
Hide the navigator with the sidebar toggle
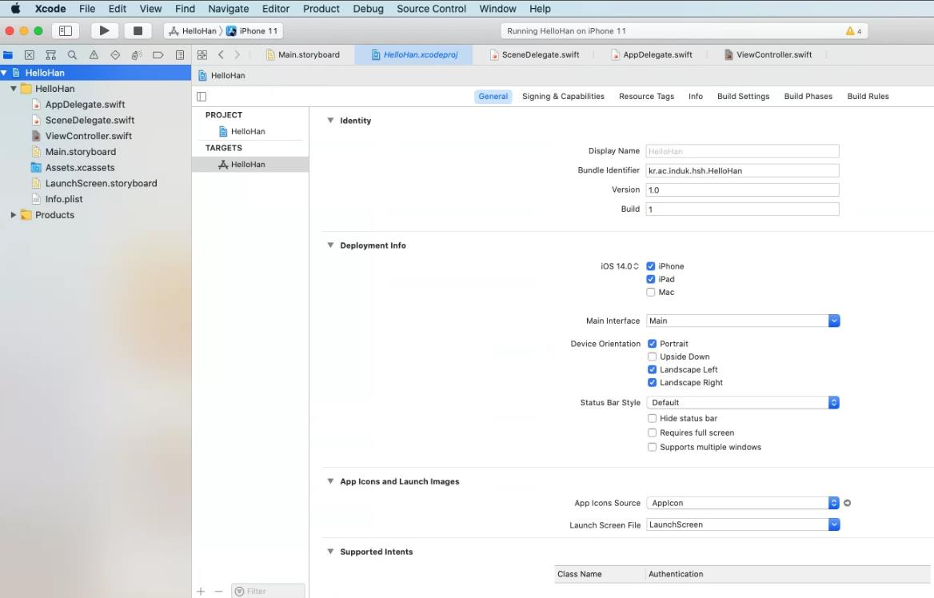pyautogui.click(x=66, y=31)
